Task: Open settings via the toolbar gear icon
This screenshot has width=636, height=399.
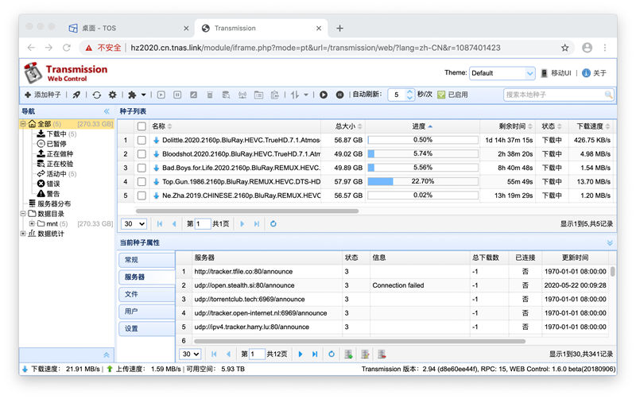Action: click(112, 95)
